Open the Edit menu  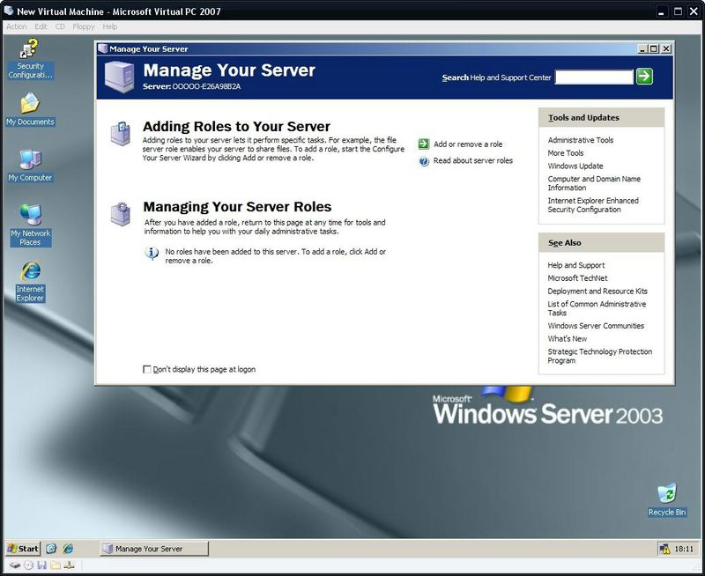(41, 26)
